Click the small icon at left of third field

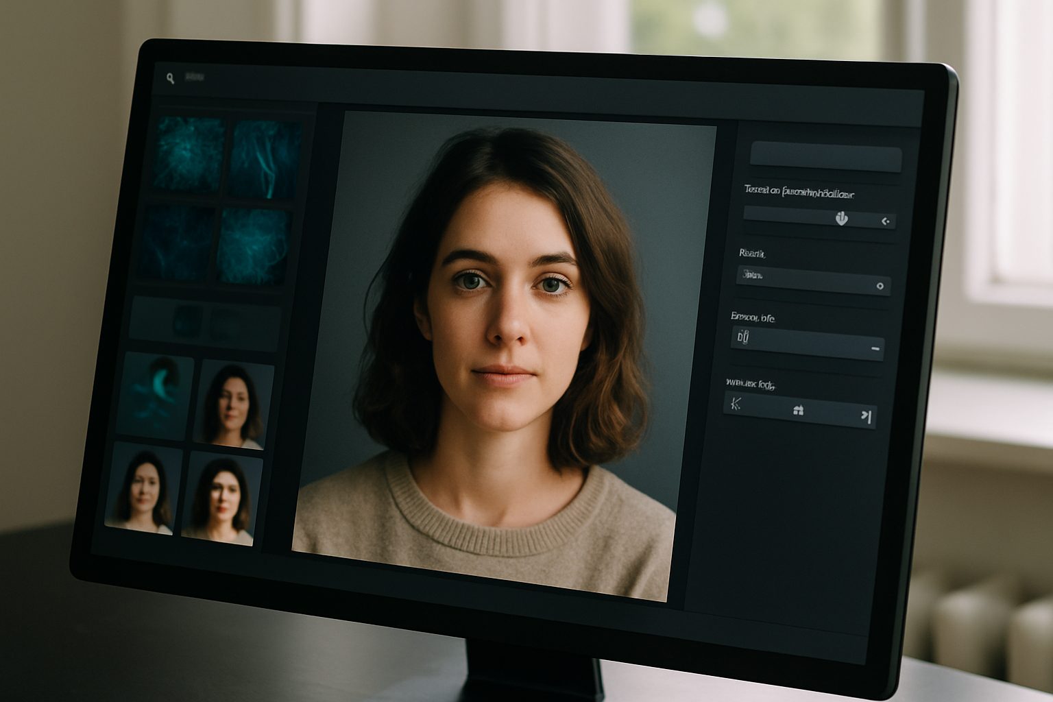tap(743, 337)
